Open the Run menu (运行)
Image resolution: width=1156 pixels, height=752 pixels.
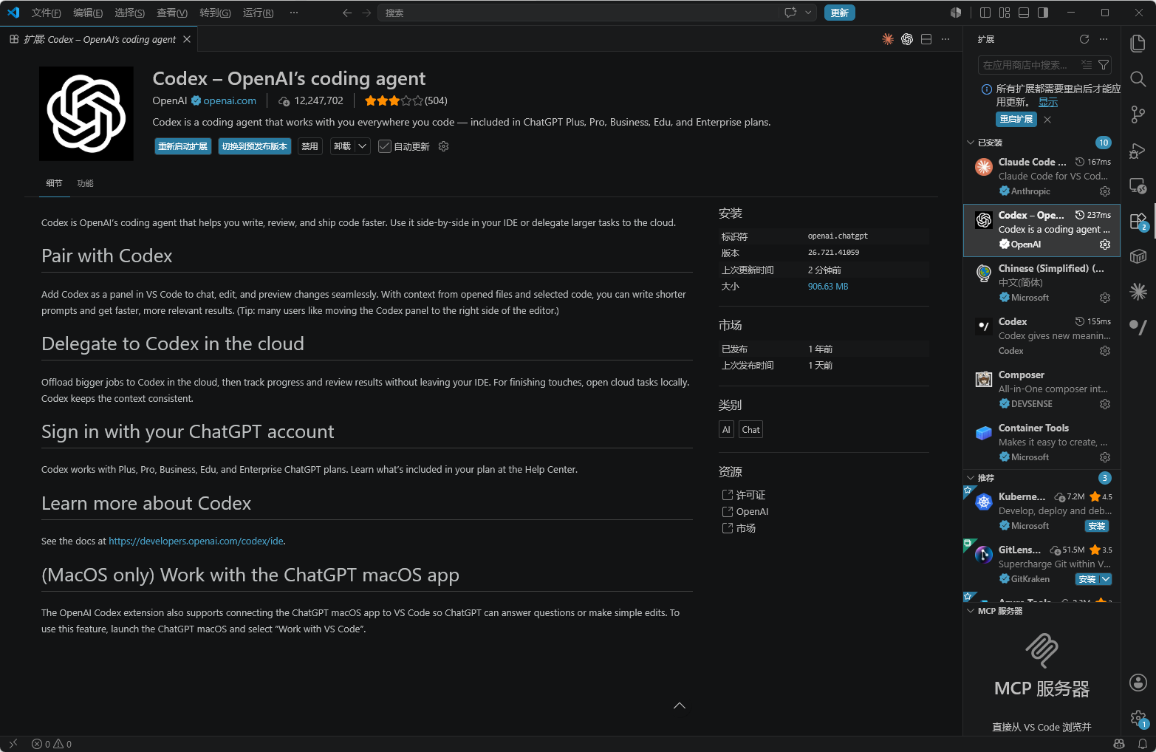click(x=258, y=13)
